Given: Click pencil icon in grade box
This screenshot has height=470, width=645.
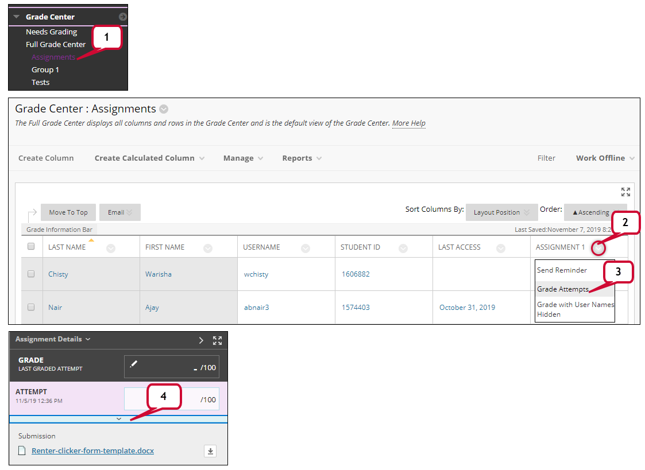Looking at the screenshot, I should tap(134, 364).
